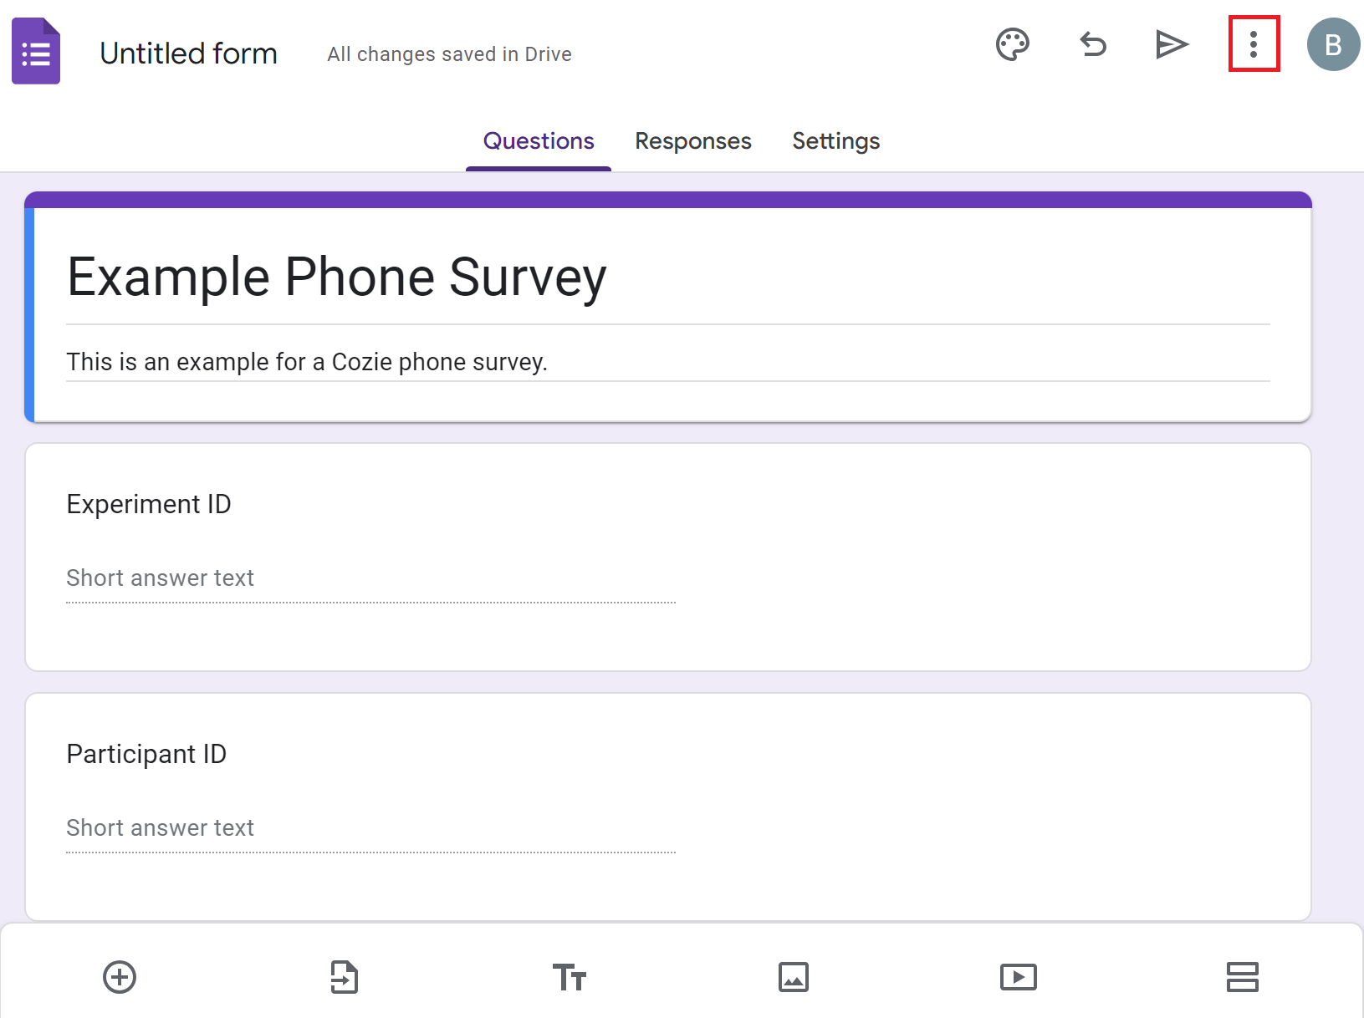Image resolution: width=1364 pixels, height=1018 pixels.
Task: Open the three-dot more options menu
Action: (1253, 44)
